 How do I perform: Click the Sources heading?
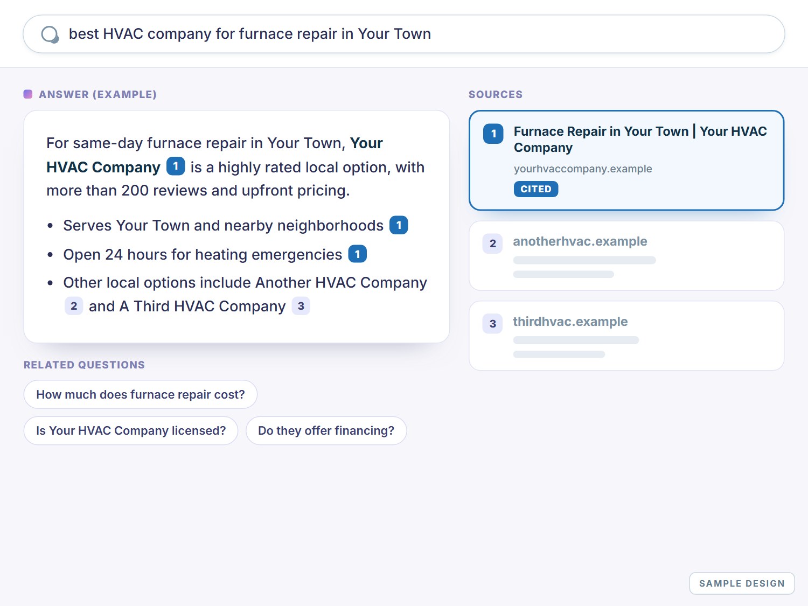point(496,94)
